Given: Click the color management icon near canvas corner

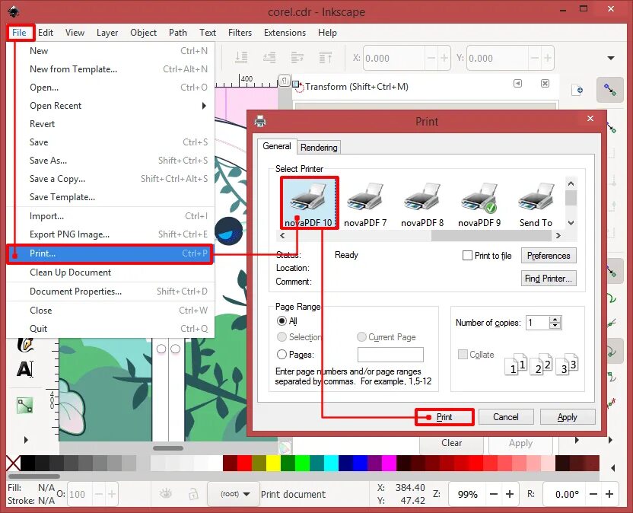Looking at the screenshot, I should pos(285,448).
